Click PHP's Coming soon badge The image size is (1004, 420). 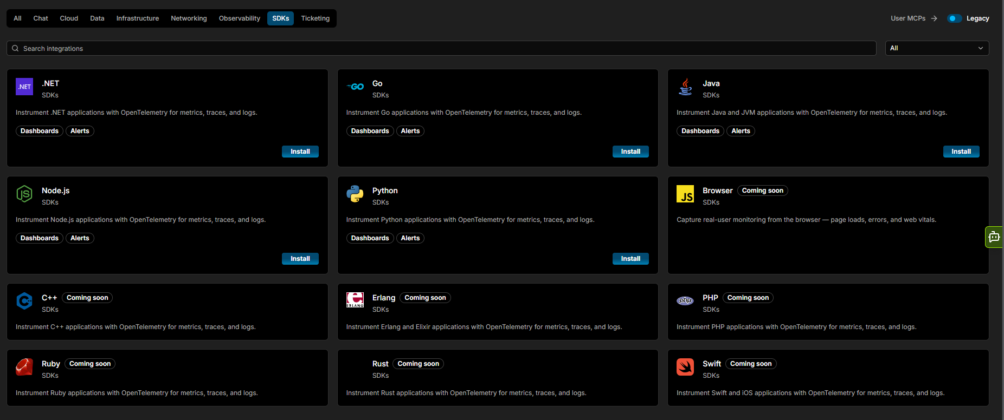748,298
